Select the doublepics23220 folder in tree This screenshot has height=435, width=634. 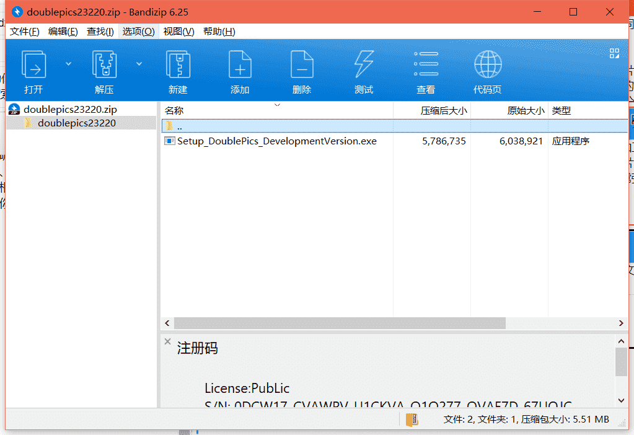[76, 123]
